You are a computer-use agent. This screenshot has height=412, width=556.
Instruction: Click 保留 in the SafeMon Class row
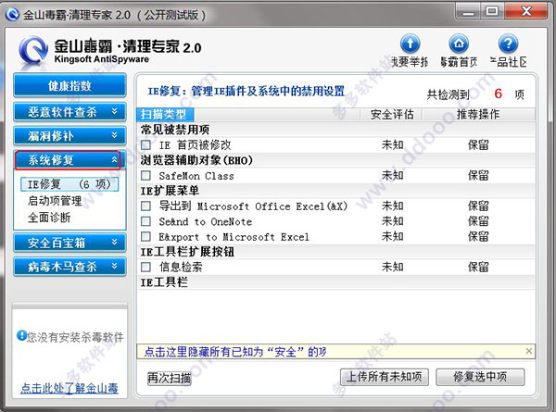(478, 175)
